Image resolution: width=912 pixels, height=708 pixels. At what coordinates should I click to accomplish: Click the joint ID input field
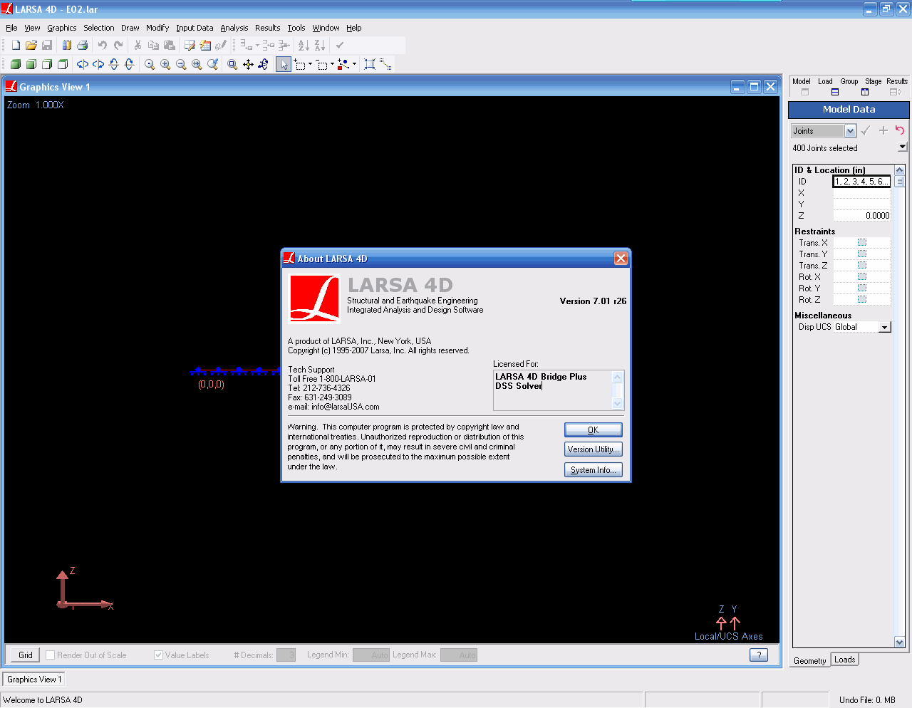(x=862, y=182)
